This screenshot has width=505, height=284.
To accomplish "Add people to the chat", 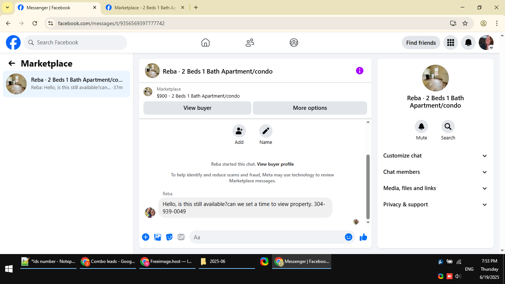I will (239, 131).
